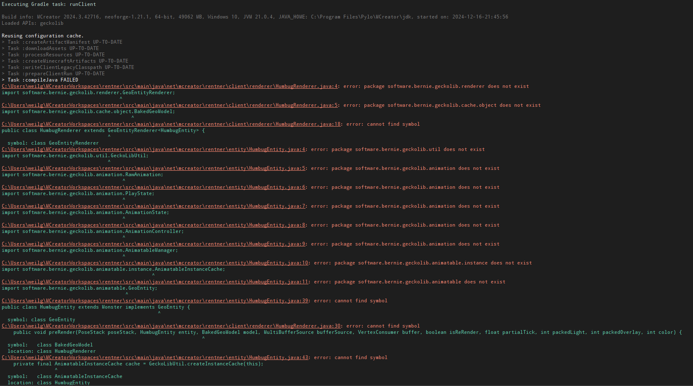Click the BakedGeoModel import statement line
This screenshot has height=386, width=693.
(88, 111)
